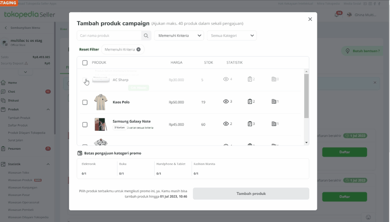Click the orders clipboard icon for AC Sharp

coord(250,79)
